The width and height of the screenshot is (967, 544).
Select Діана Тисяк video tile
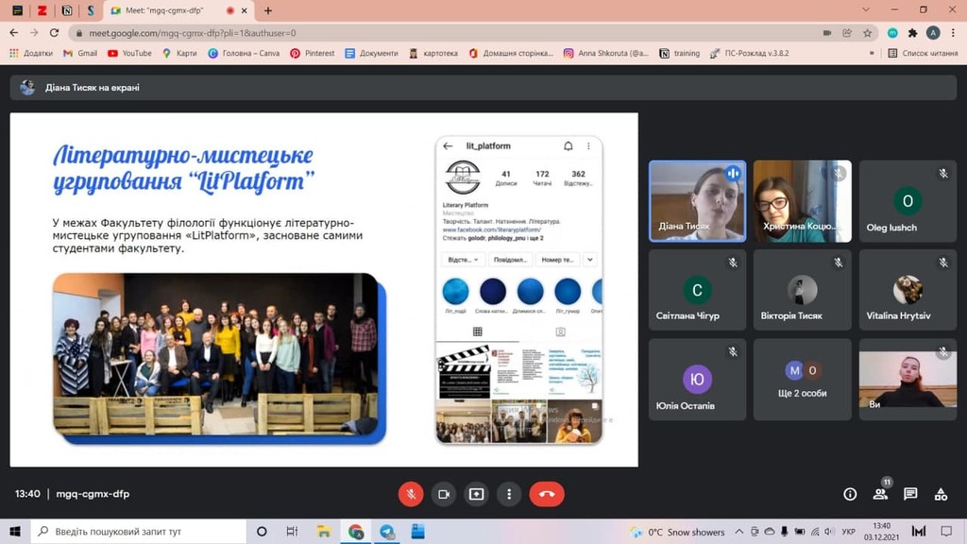pyautogui.click(x=697, y=201)
